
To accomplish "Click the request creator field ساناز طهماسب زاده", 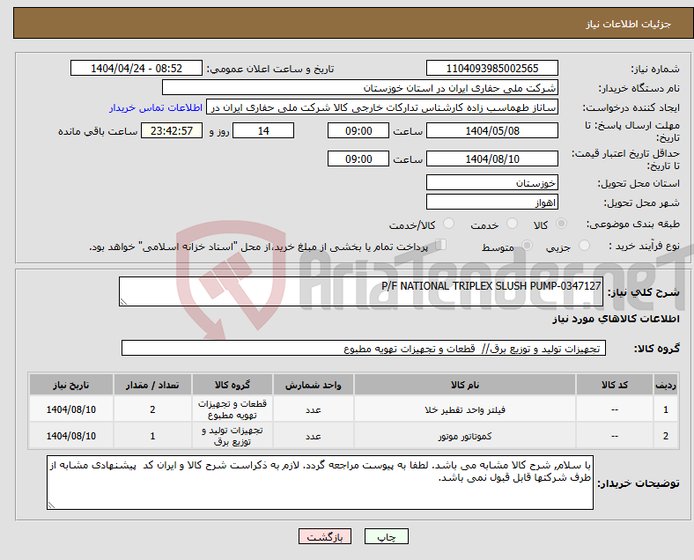I will coord(382,107).
